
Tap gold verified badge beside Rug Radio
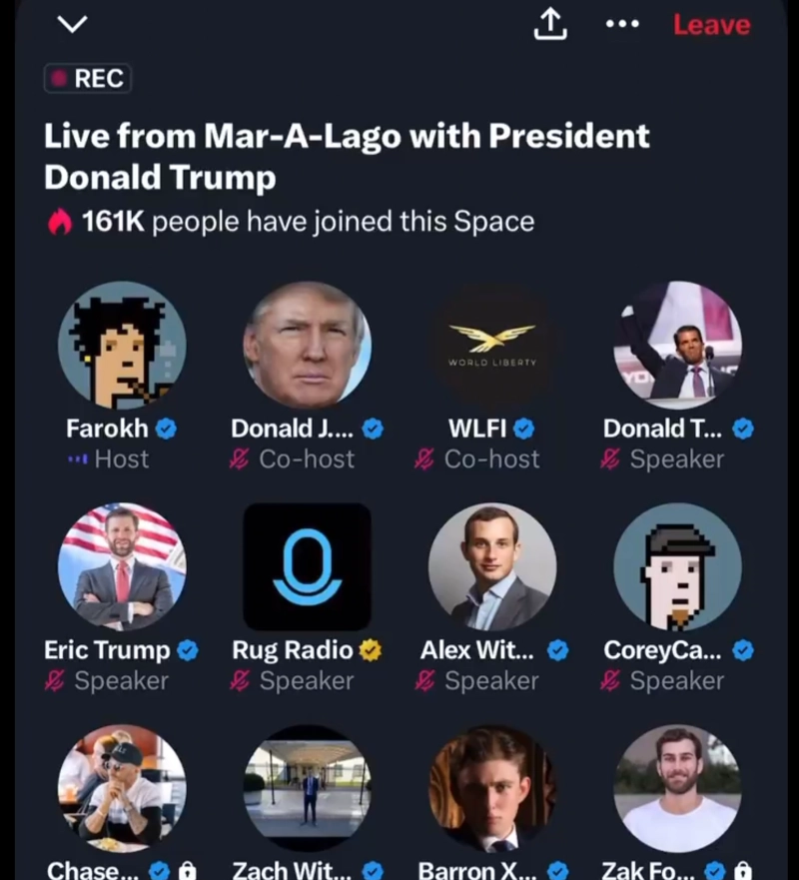click(371, 651)
